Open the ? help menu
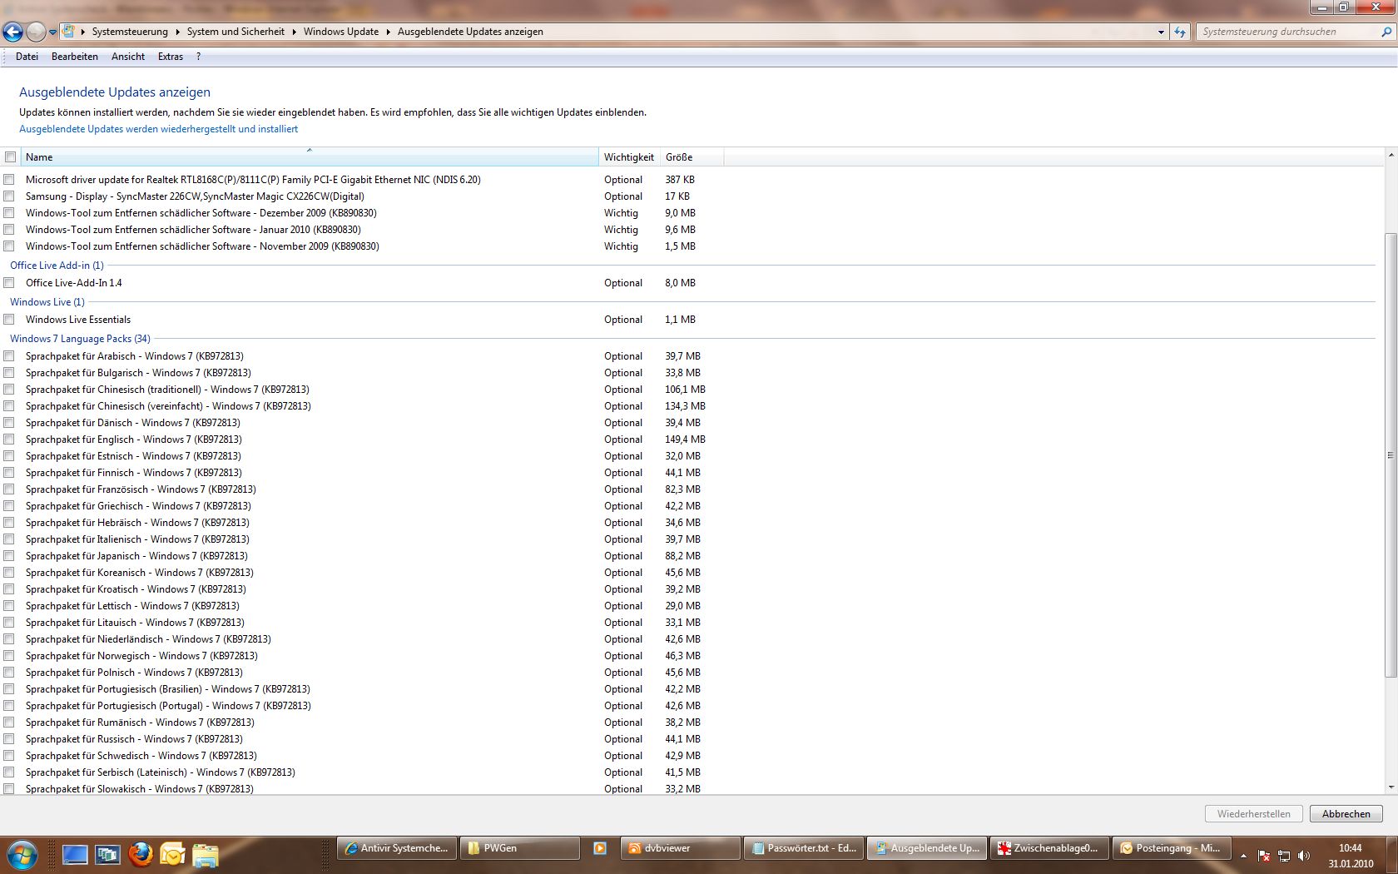 click(198, 57)
